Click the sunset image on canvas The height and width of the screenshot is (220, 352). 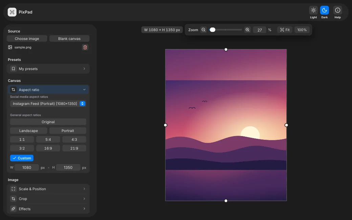[226, 125]
